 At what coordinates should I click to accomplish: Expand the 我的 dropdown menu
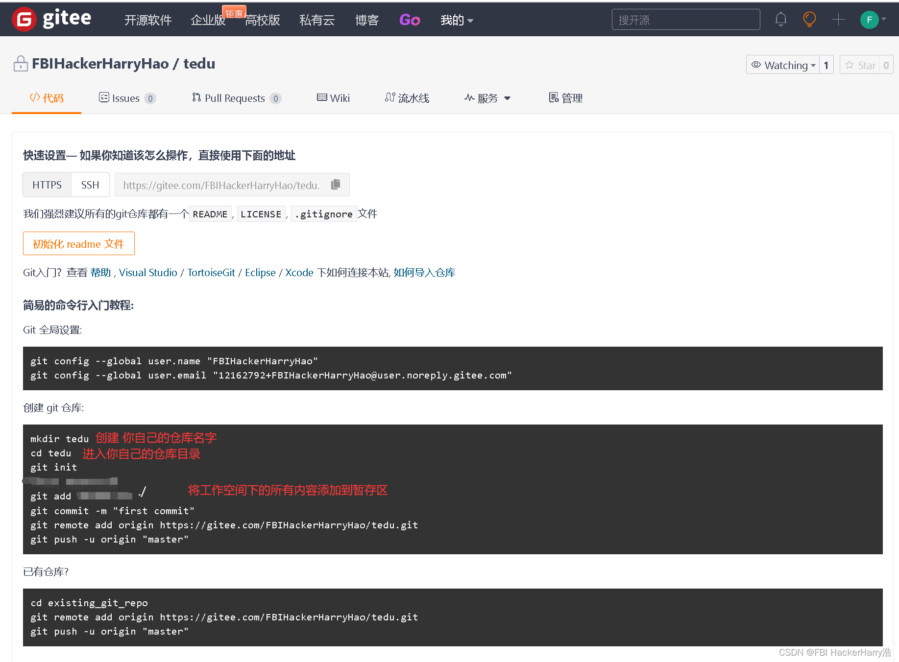click(457, 20)
